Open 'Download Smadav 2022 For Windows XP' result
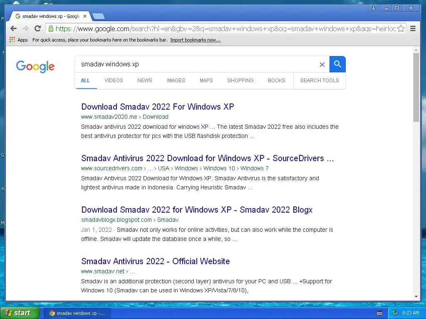This screenshot has width=426, height=319. pos(158,107)
